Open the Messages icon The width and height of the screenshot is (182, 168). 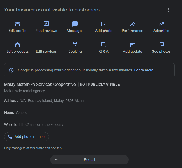(75, 24)
